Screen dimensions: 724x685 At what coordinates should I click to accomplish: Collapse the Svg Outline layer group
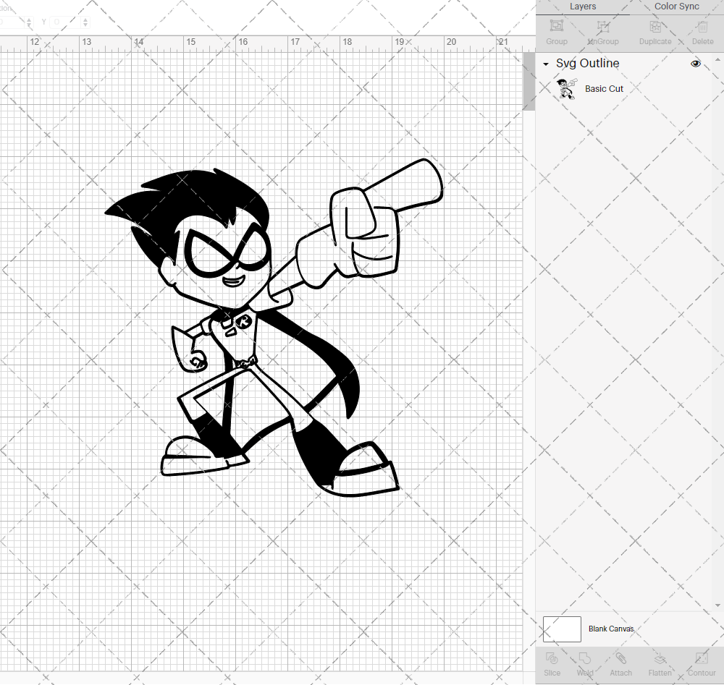[546, 64]
